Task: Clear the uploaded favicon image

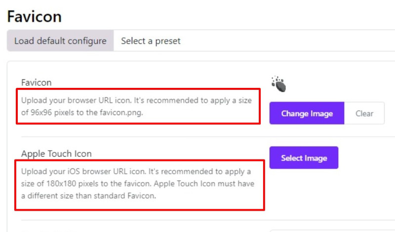Action: 364,114
